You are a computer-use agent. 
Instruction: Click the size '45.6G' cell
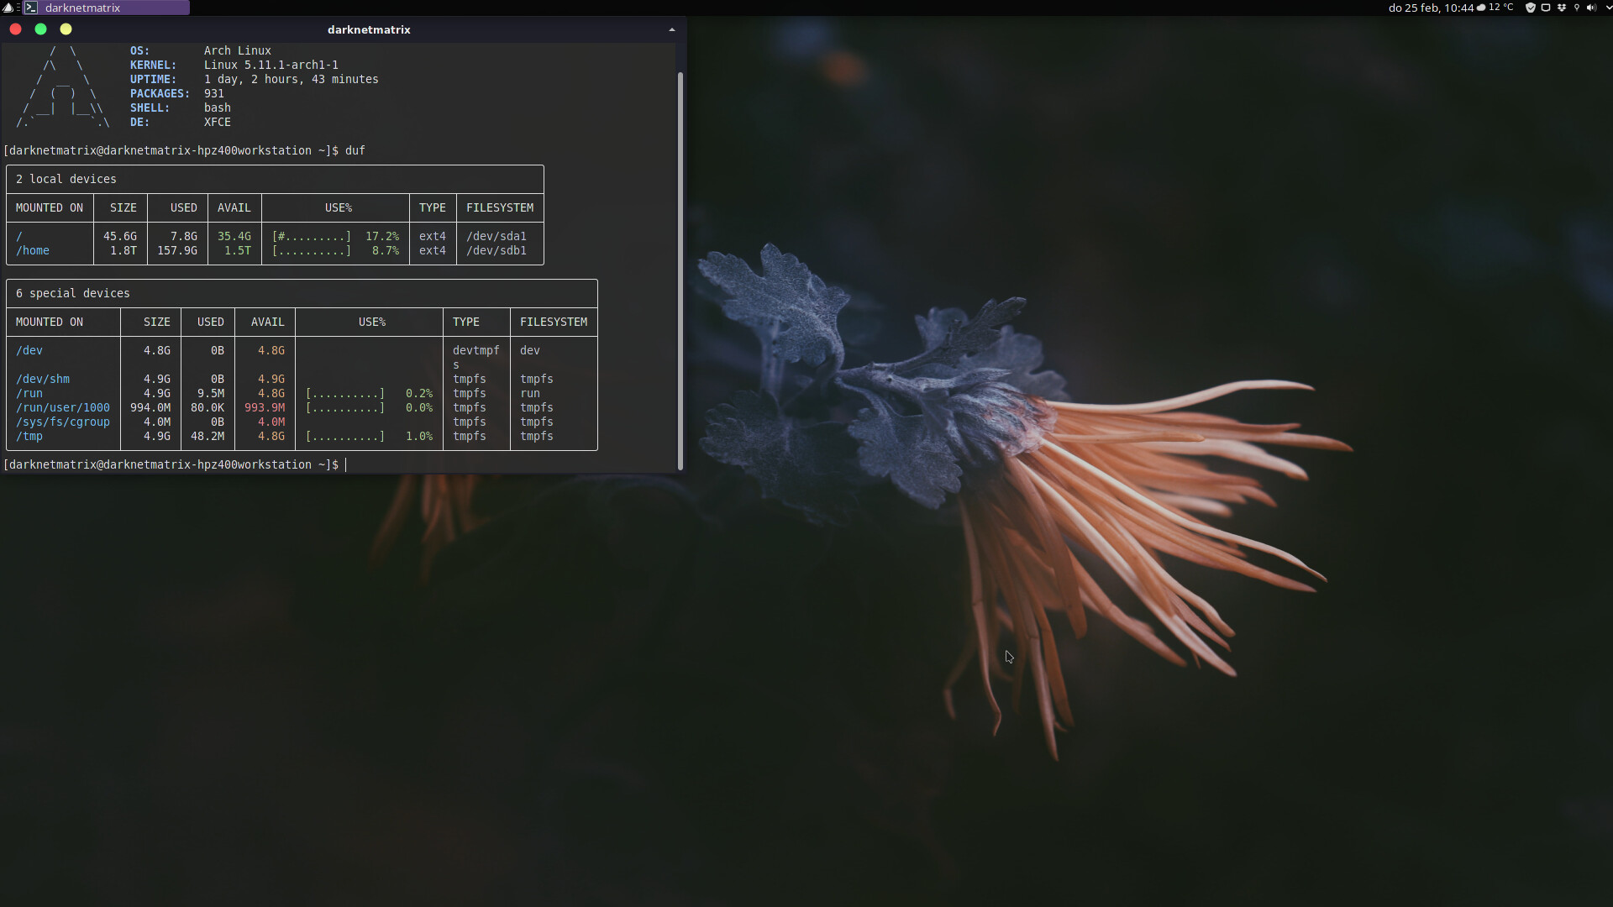point(119,236)
